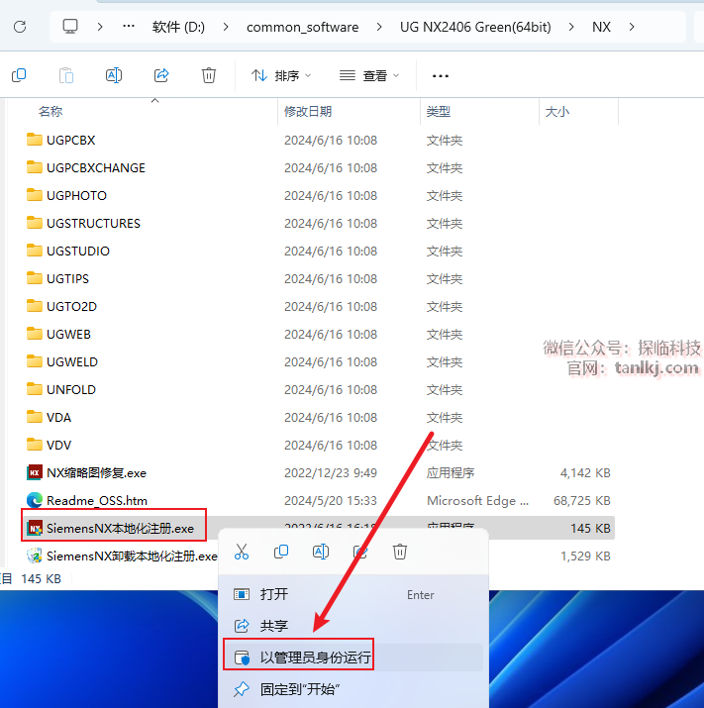
Task: Click the 68,725 KB size cell
Action: (581, 500)
